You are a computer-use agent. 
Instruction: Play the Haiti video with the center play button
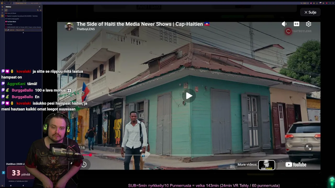[189, 96]
